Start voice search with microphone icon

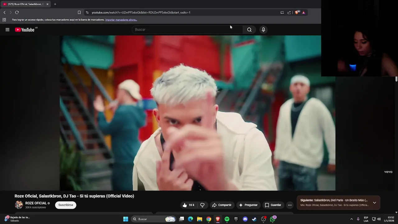[x=263, y=30]
